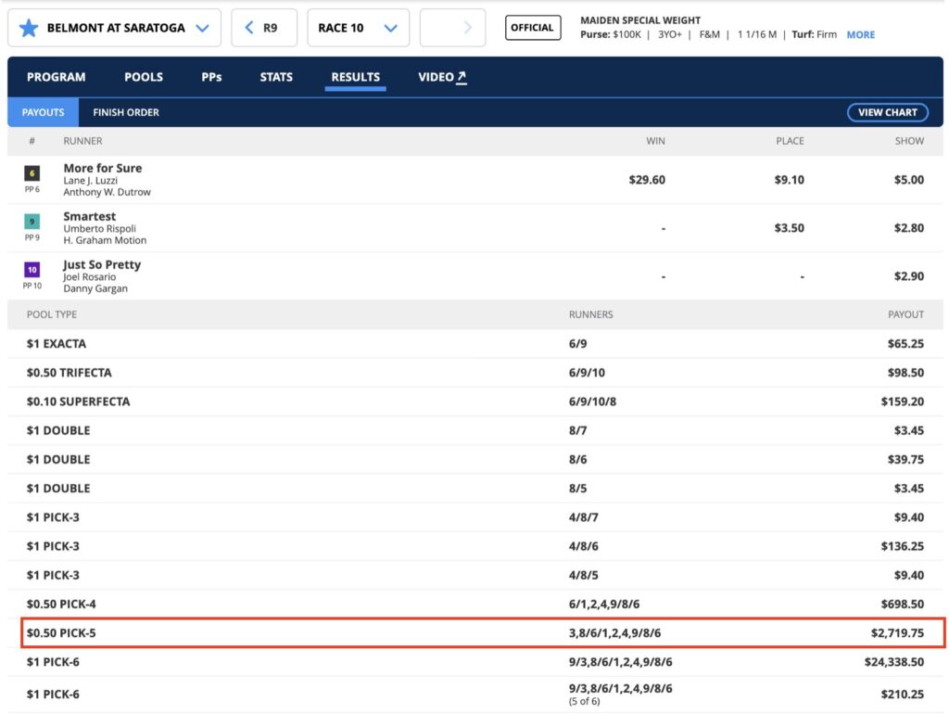
Task: Click the $1 DOUBLE row with runners 8/7
Action: click(475, 430)
